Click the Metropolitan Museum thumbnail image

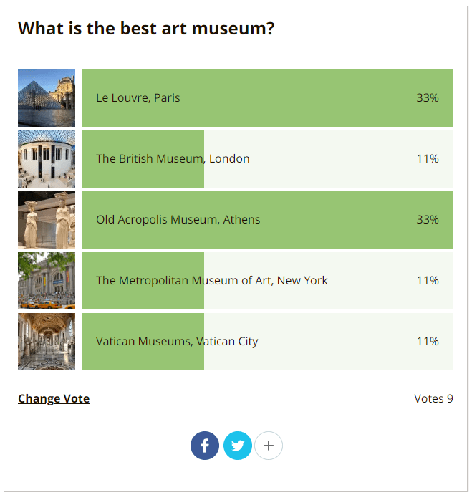click(47, 281)
